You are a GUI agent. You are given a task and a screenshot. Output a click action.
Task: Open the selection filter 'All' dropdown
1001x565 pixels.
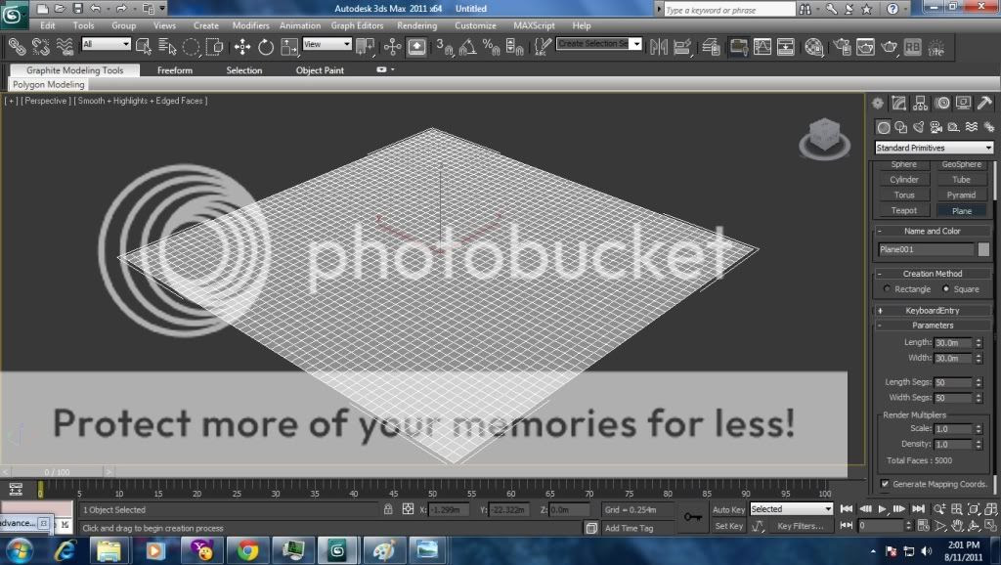pos(106,43)
